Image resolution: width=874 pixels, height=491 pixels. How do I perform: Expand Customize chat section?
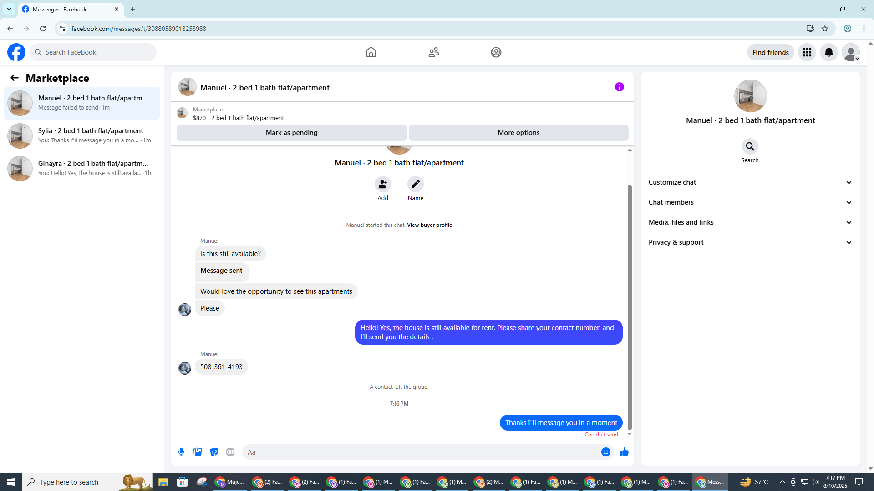(750, 182)
